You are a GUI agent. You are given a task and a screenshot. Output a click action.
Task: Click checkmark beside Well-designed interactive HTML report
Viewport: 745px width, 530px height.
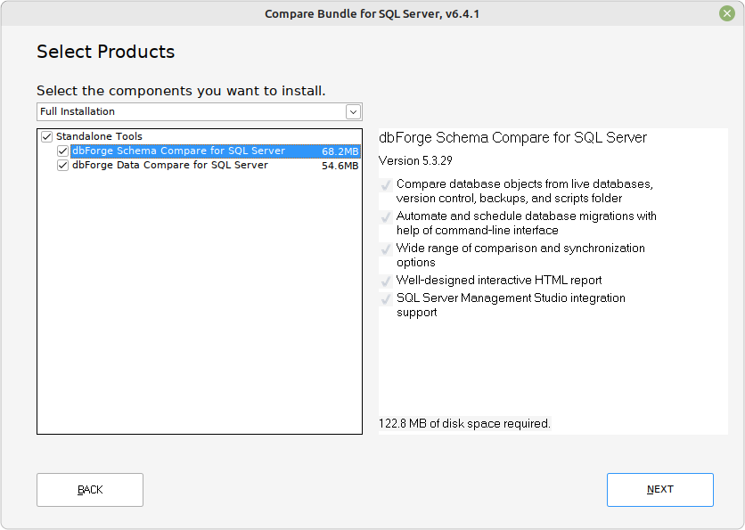tap(386, 281)
